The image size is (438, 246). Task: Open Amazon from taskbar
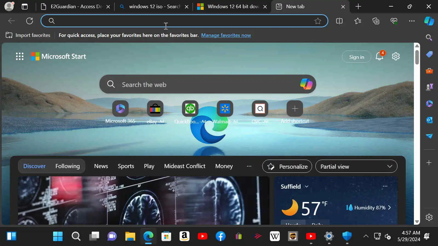[x=184, y=236]
